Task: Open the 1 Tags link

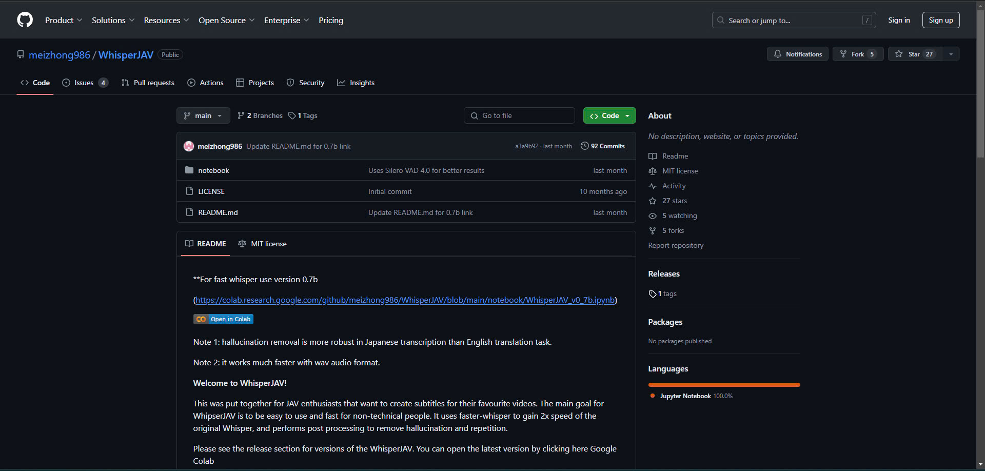Action: tap(303, 115)
